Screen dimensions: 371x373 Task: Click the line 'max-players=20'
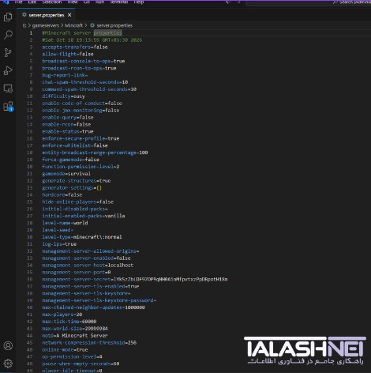click(x=62, y=315)
